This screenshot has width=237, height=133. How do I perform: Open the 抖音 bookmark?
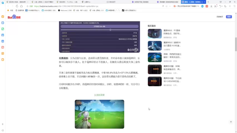[x=129, y=10]
